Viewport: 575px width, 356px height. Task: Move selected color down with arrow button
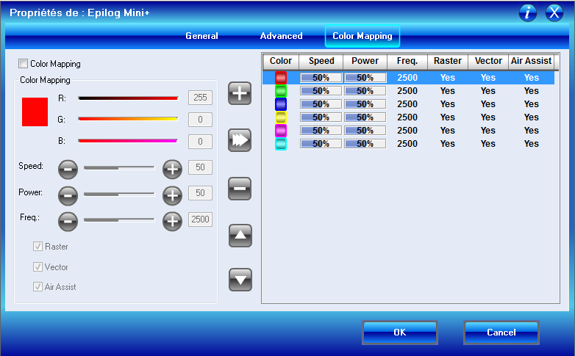click(240, 280)
